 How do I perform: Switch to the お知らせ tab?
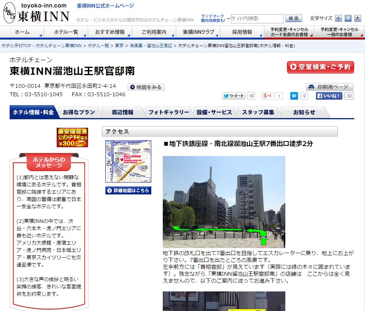coord(304,112)
